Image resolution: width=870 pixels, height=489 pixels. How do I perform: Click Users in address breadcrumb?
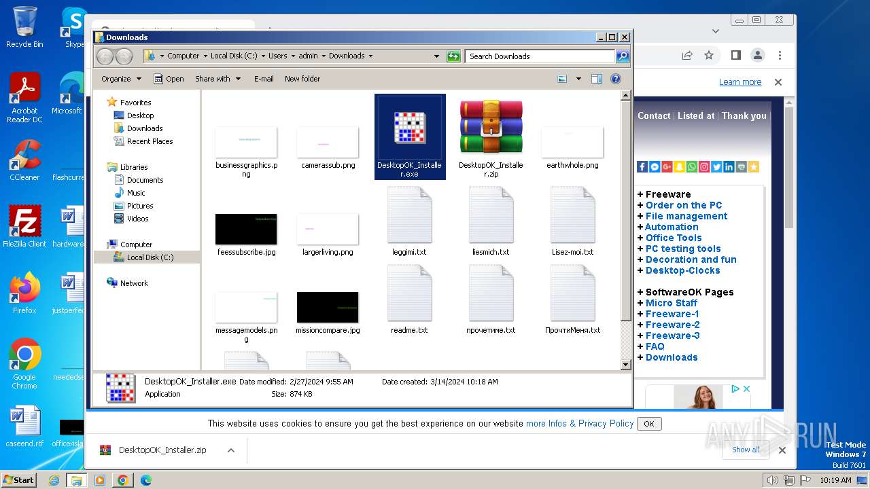277,56
